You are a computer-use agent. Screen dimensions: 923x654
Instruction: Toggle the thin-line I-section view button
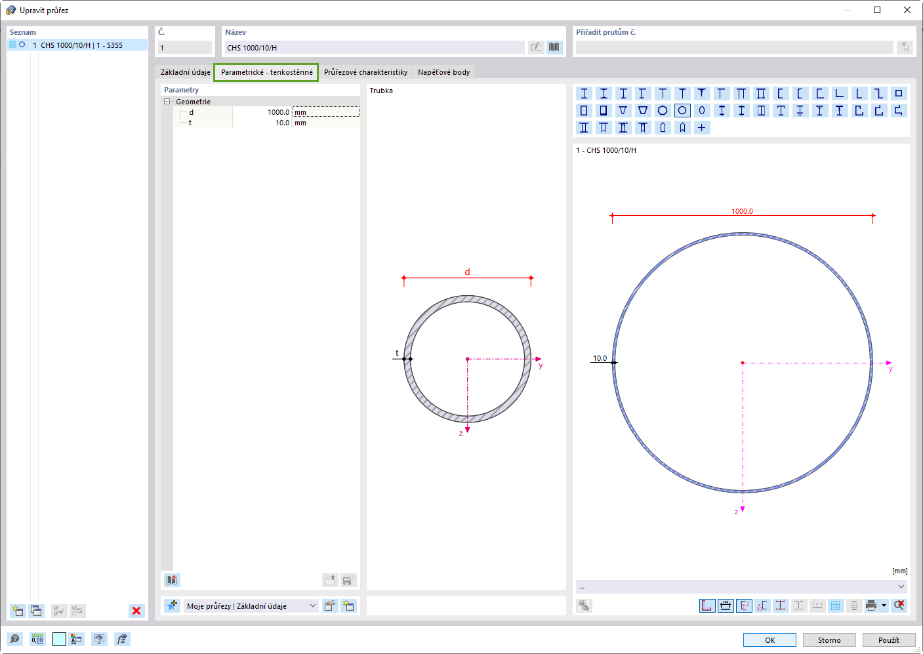click(799, 605)
